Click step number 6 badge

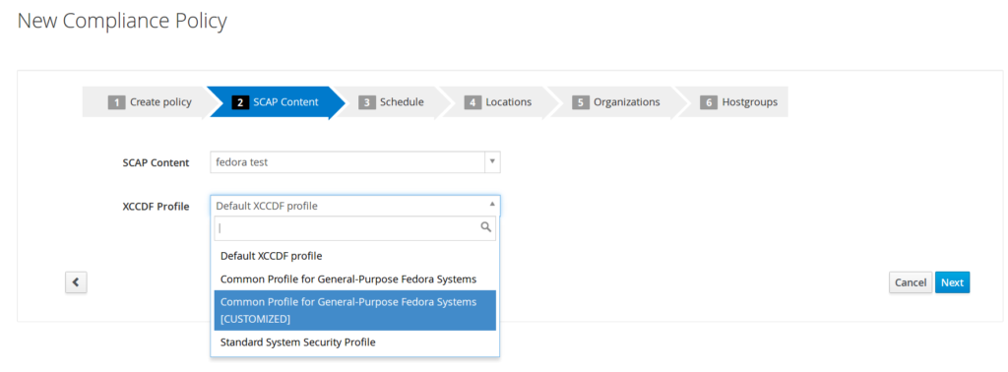coord(709,102)
